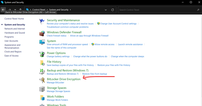Select System and Security in sidebar
The width and height of the screenshot is (202, 106).
click(x=15, y=25)
